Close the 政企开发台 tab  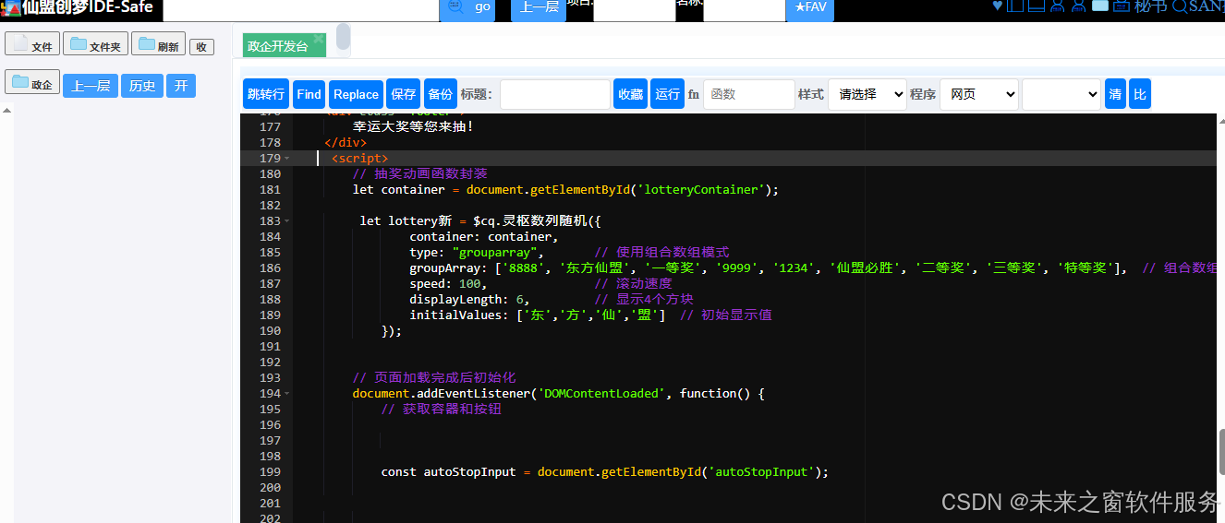coord(318,39)
